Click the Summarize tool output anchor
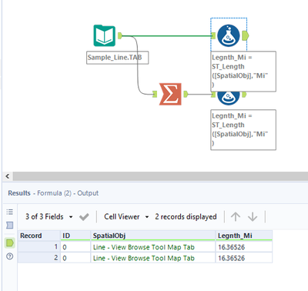 186,94
